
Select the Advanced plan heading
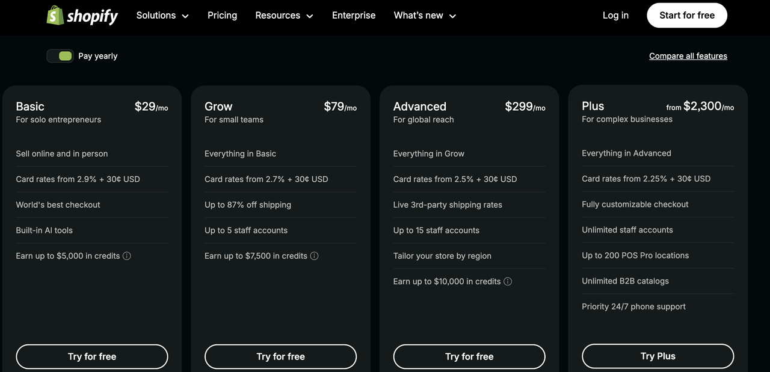(419, 107)
